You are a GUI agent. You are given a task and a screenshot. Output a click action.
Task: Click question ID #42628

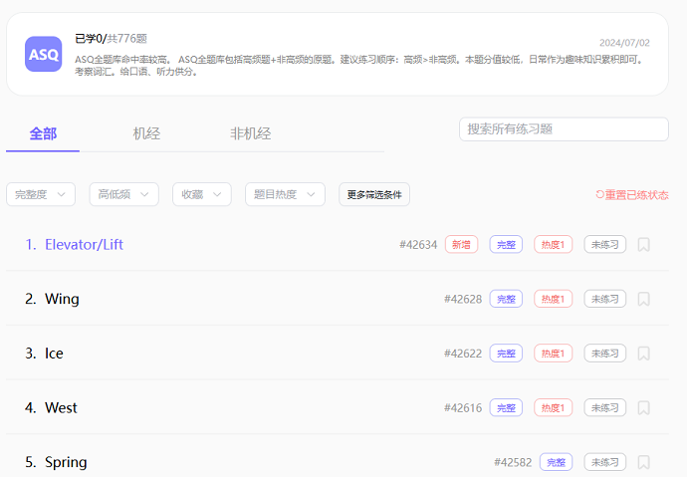click(x=463, y=299)
